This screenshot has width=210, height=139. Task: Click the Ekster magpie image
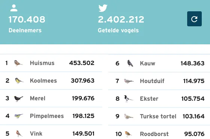[128, 99]
